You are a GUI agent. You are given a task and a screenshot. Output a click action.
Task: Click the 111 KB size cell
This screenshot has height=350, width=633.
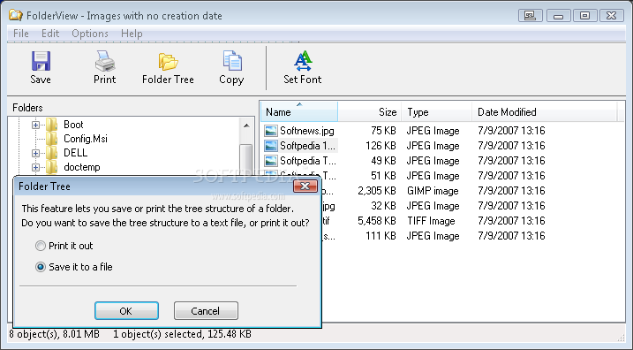point(381,236)
